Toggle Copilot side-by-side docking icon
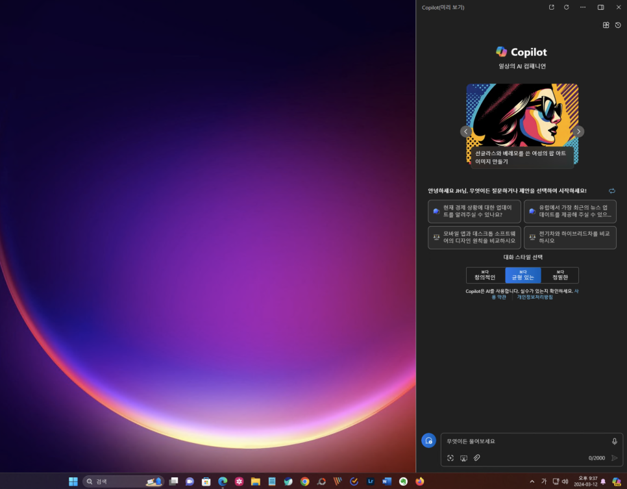627x489 pixels. (600, 7)
